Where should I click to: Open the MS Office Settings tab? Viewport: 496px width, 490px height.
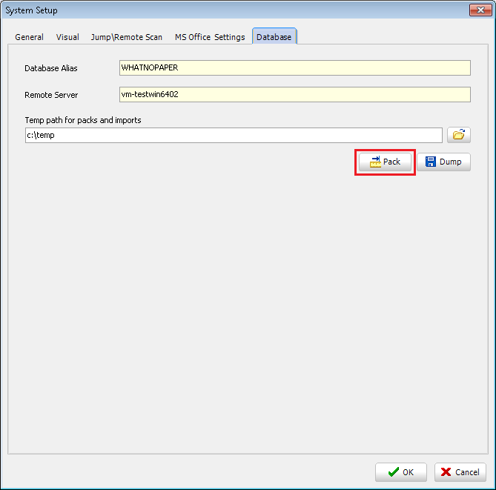[210, 37]
